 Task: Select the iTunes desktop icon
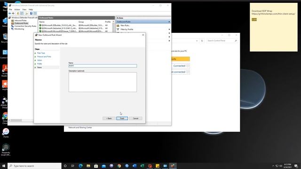coord(6,132)
